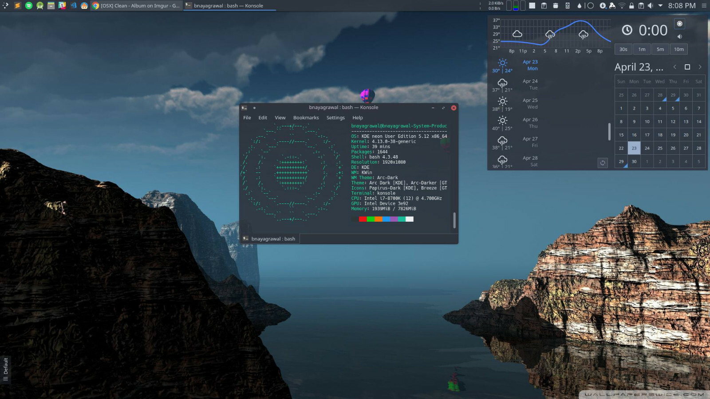Toggle the timer sound speaker icon

[679, 36]
